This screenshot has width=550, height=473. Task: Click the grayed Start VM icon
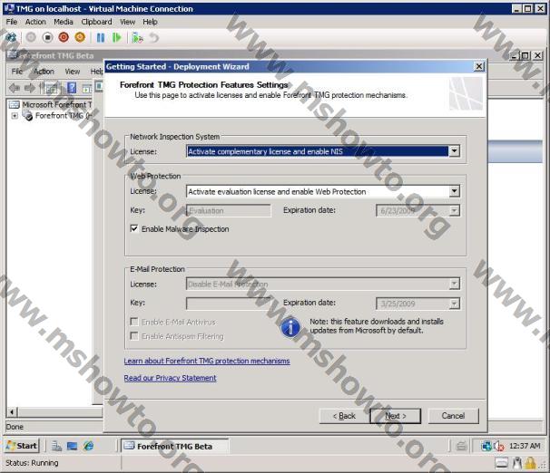pyautogui.click(x=31, y=37)
